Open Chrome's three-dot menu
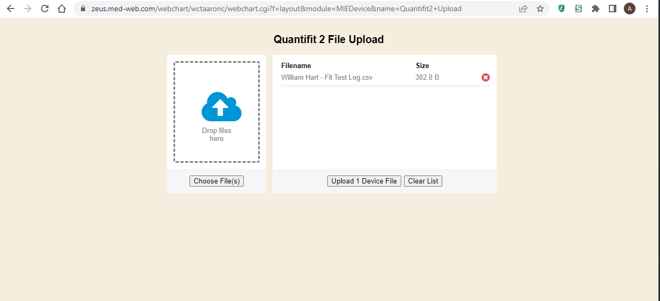Image resolution: width=660 pixels, height=301 pixels. click(647, 9)
